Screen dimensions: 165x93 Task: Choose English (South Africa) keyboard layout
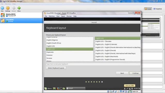pos(70,43)
